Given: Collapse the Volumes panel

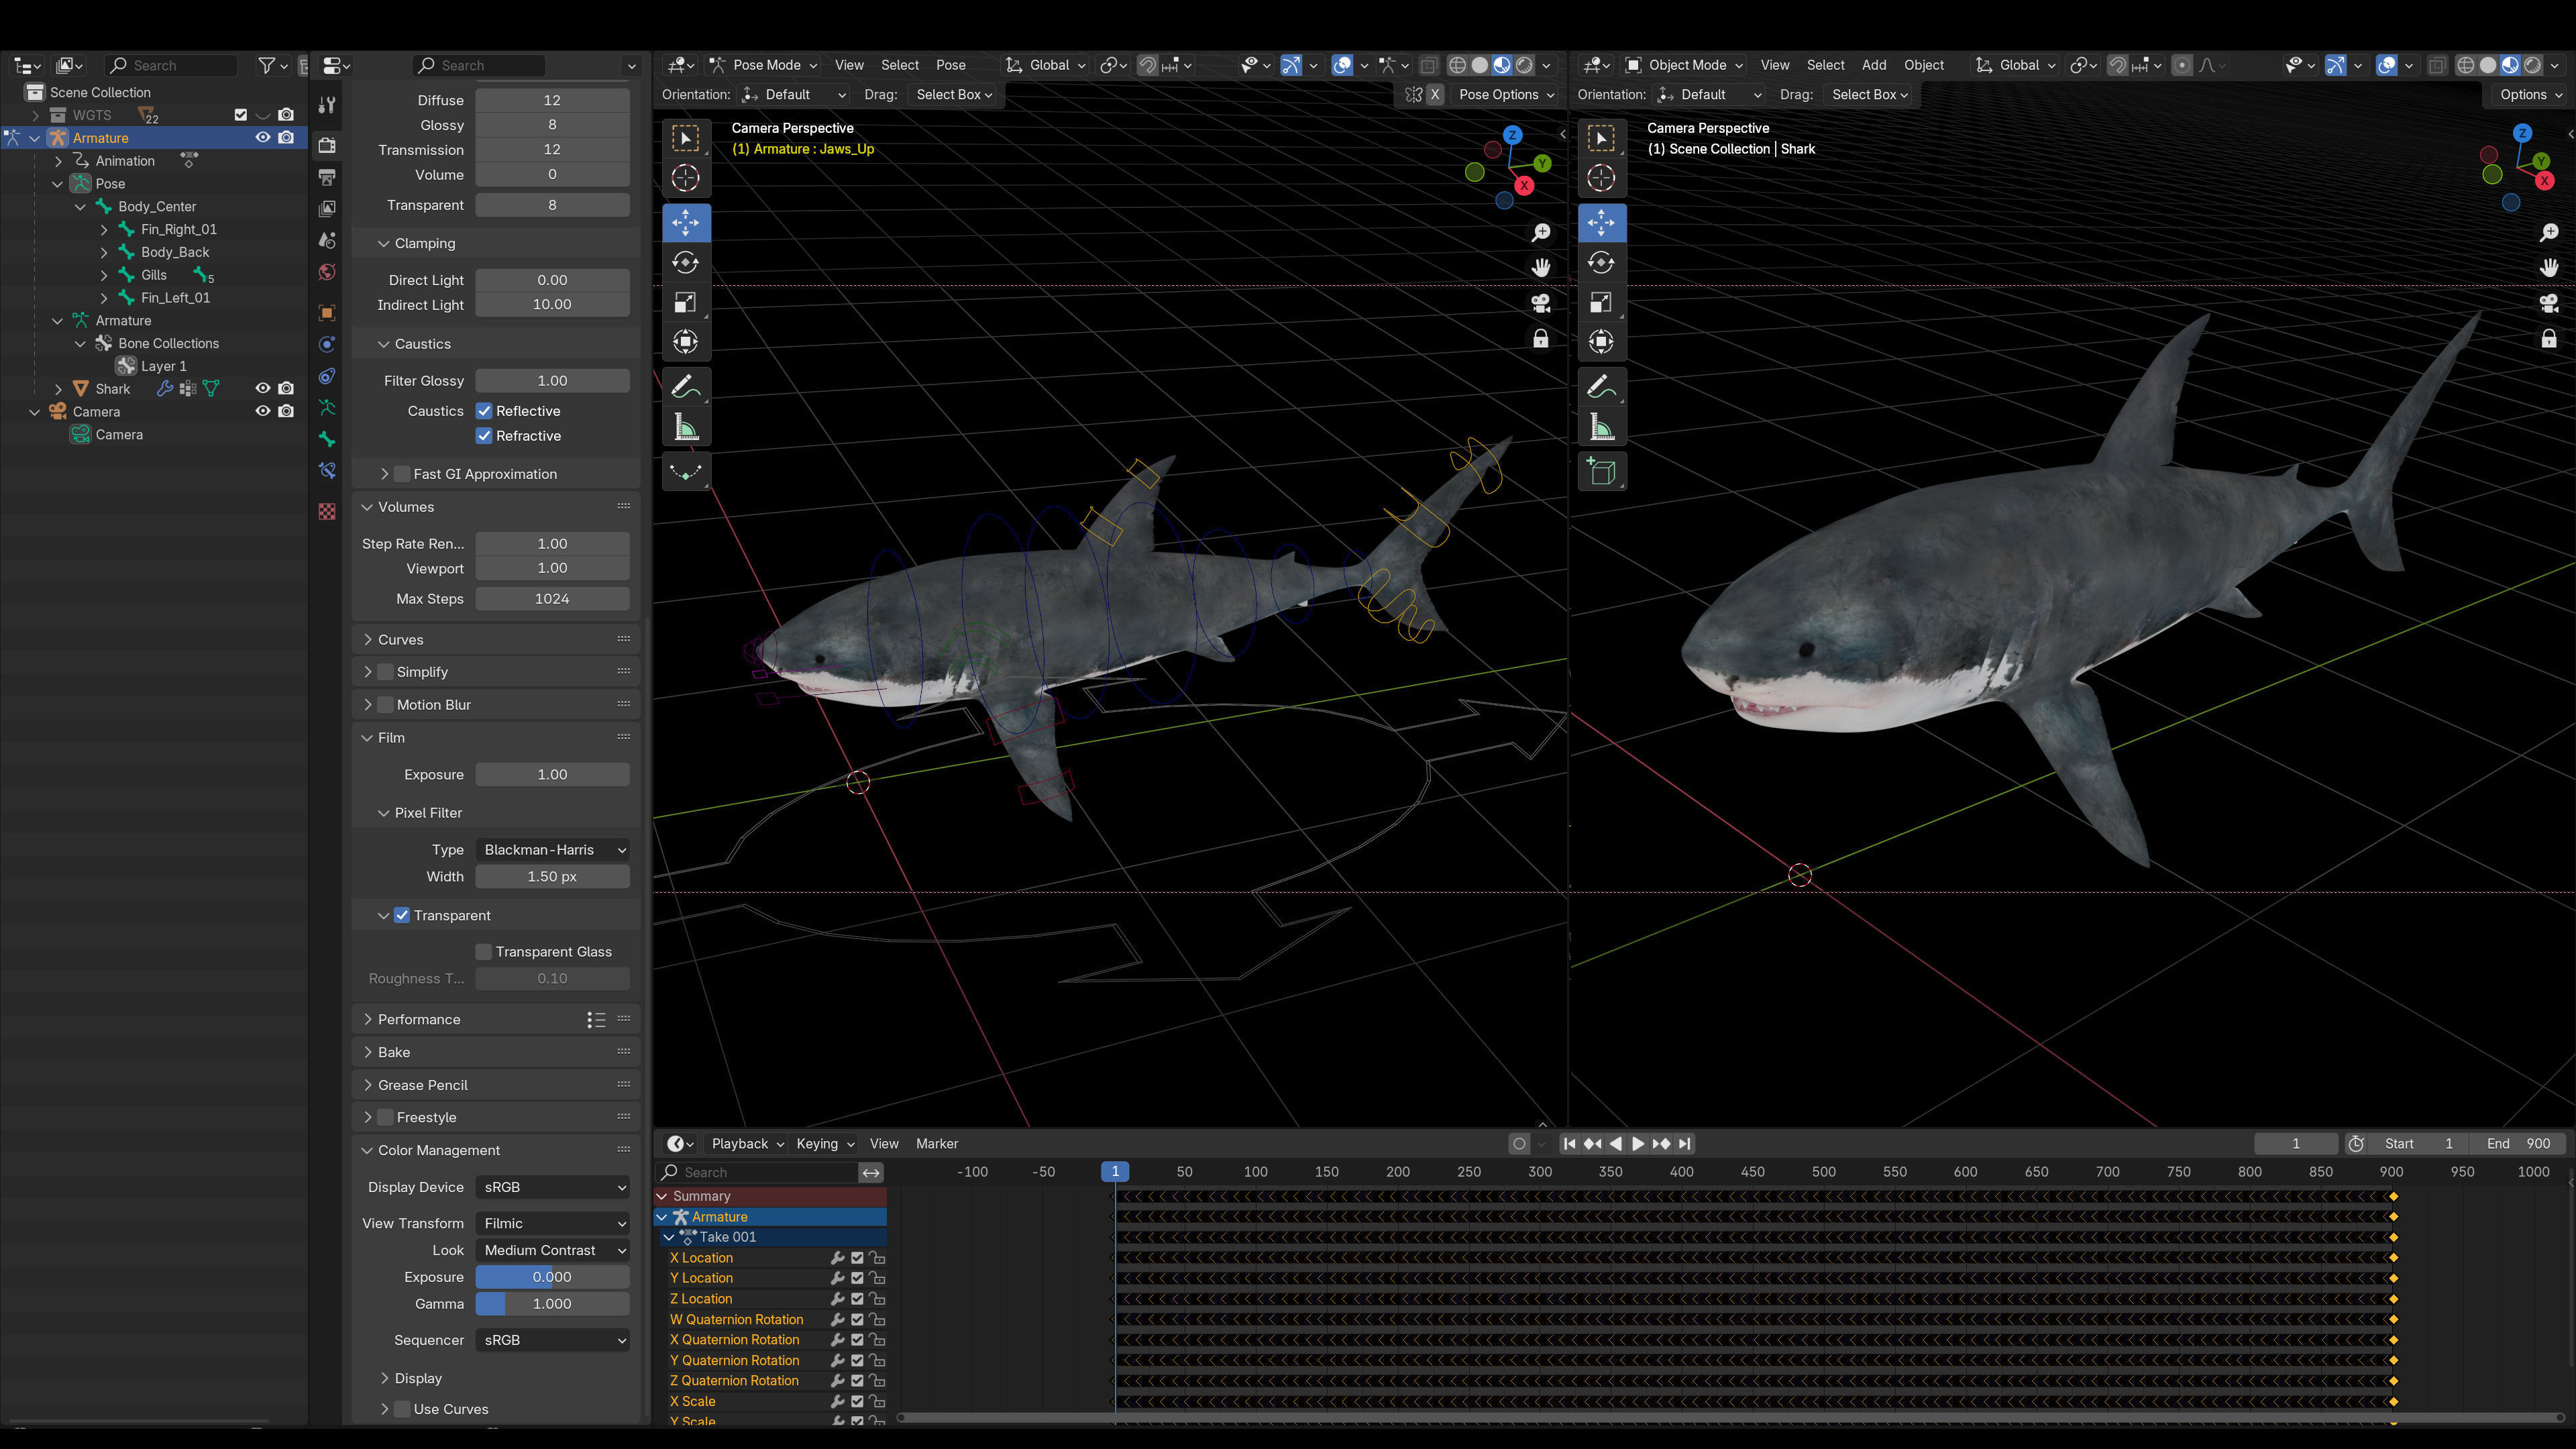Looking at the screenshot, I should tap(367, 507).
